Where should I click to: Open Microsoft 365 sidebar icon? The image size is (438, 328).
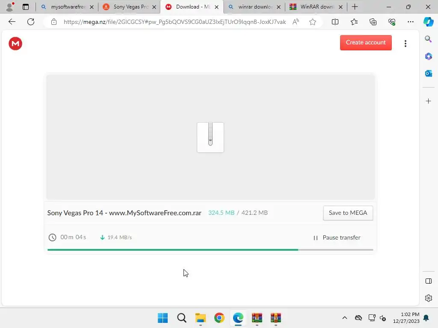(x=428, y=56)
